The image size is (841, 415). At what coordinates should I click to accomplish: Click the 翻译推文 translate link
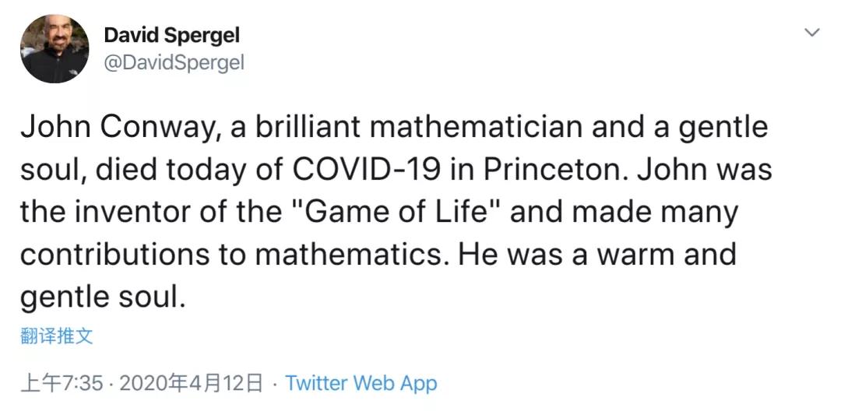coord(57,336)
